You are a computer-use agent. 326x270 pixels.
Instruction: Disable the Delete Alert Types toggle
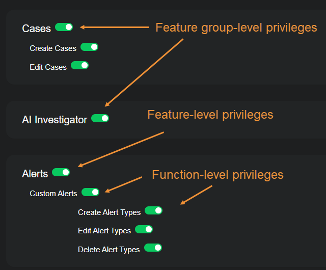tap(153, 248)
